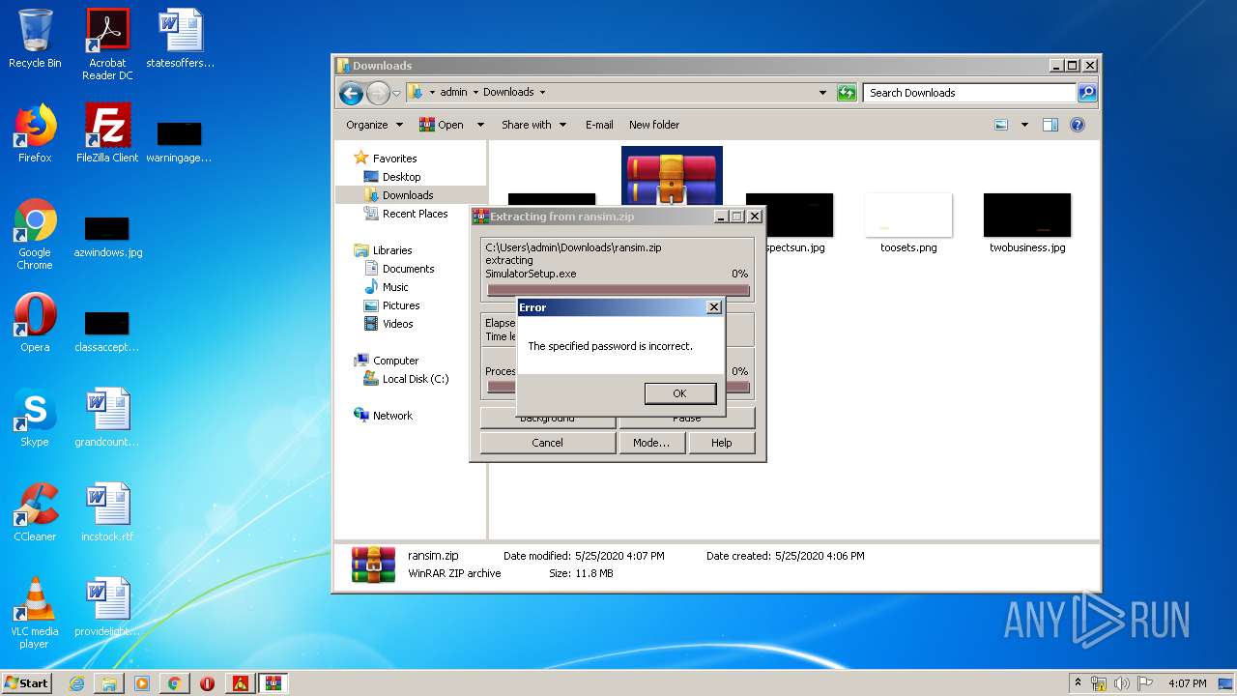
Task: Click the search magnifier icon
Action: [1087, 93]
